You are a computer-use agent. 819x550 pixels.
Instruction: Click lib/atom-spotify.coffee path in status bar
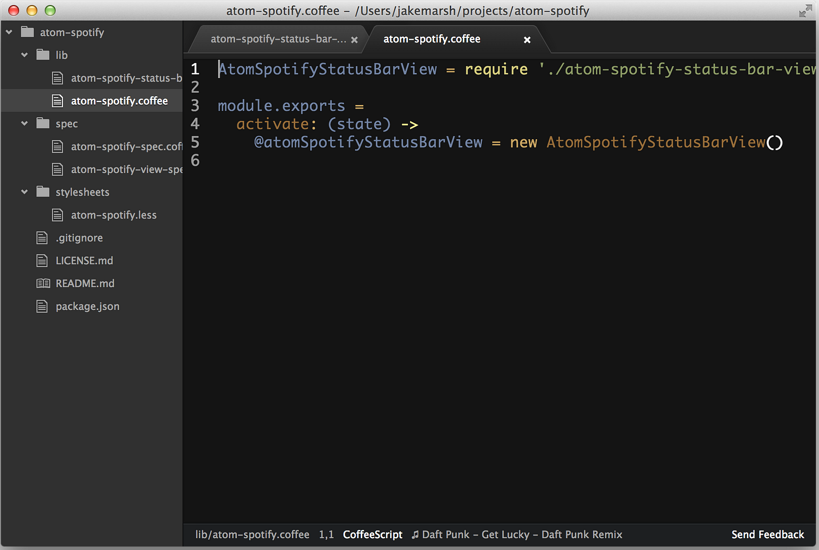(x=252, y=535)
